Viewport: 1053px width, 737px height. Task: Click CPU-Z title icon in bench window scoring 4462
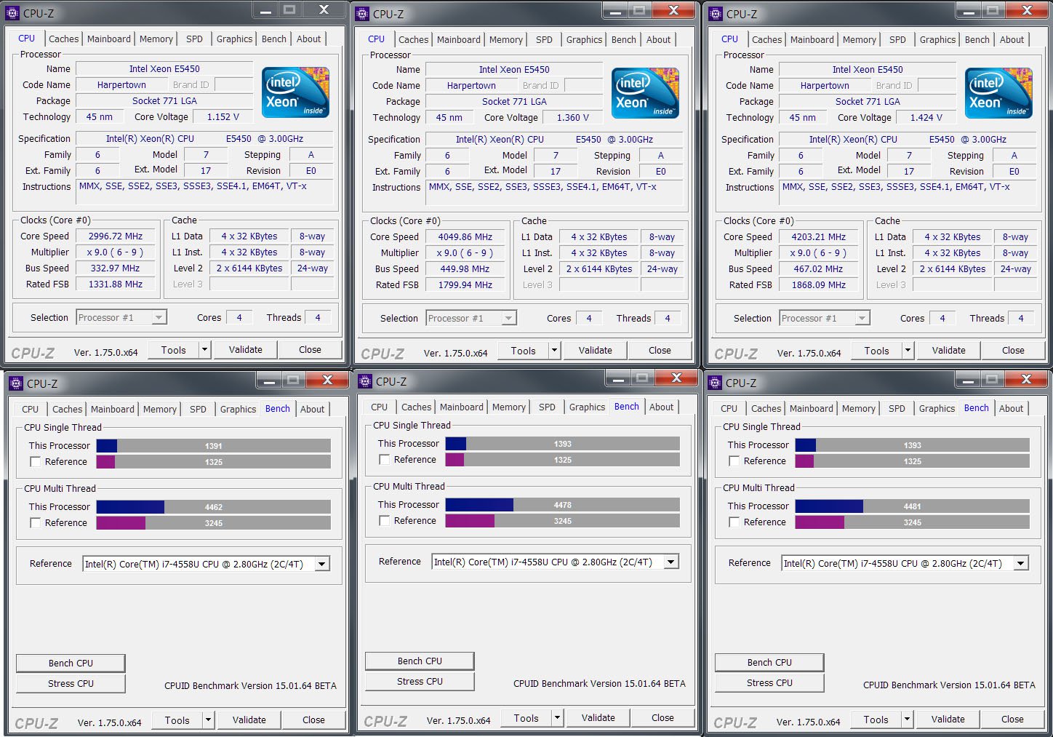click(x=16, y=383)
